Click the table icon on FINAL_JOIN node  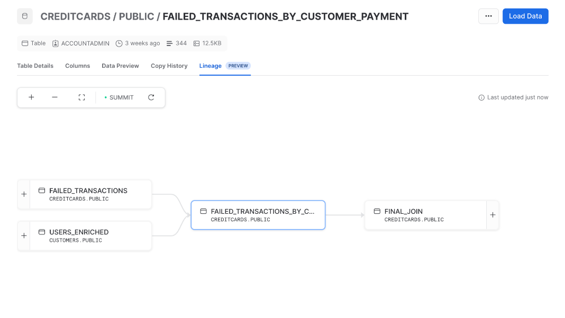(377, 211)
